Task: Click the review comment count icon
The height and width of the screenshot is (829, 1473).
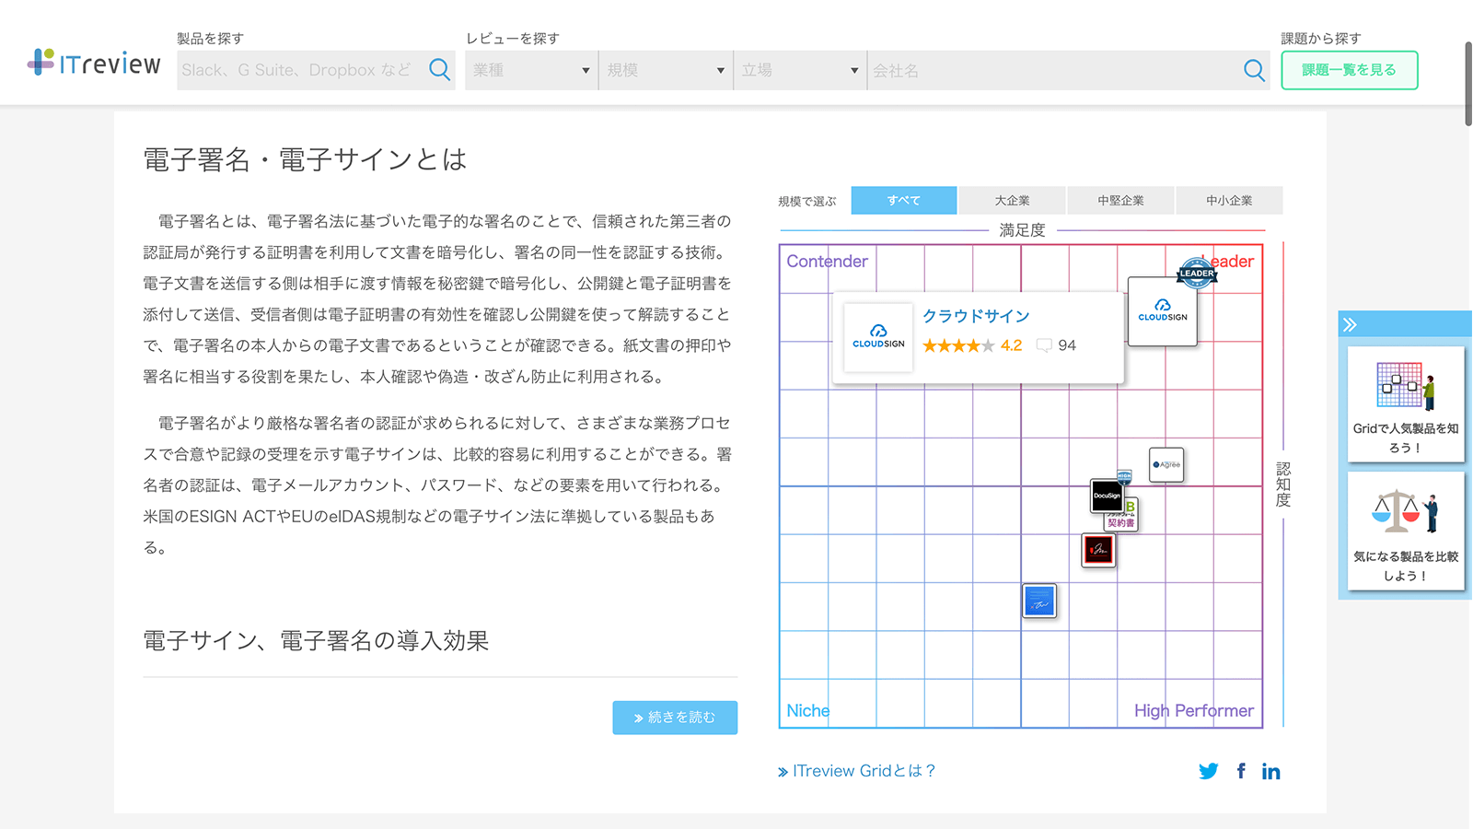Action: [x=1044, y=345]
